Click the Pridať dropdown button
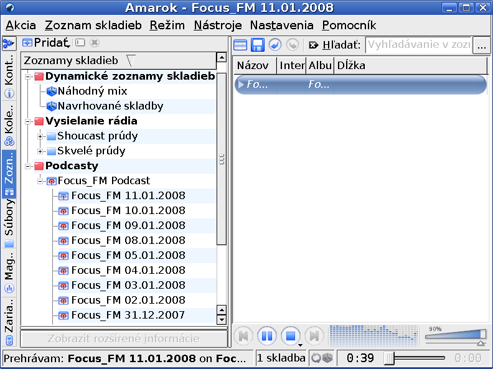This screenshot has width=493, height=369. (x=46, y=42)
